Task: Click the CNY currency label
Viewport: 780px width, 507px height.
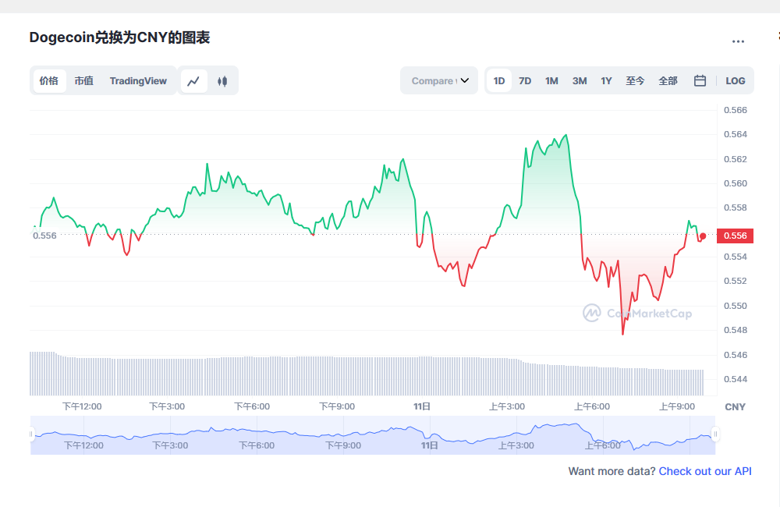Action: click(x=736, y=407)
